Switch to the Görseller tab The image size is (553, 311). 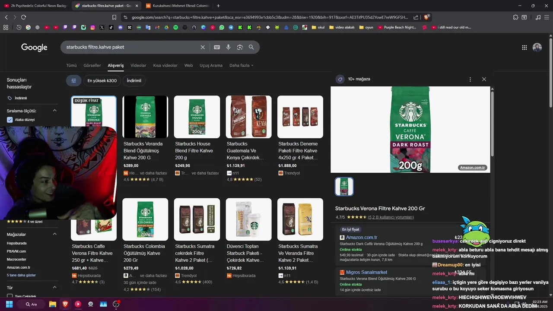click(x=92, y=66)
